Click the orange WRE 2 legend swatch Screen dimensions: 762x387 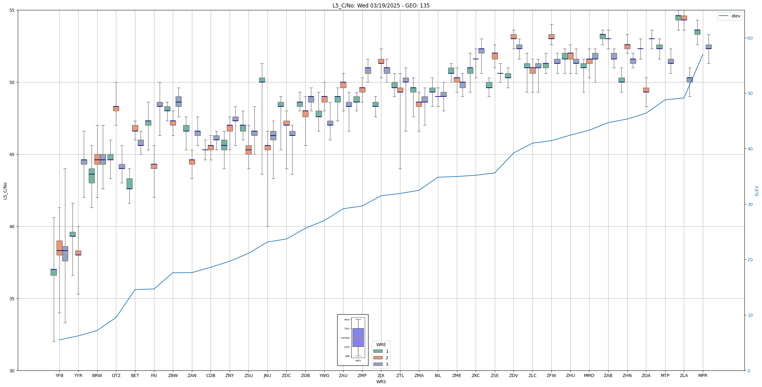[x=378, y=358]
